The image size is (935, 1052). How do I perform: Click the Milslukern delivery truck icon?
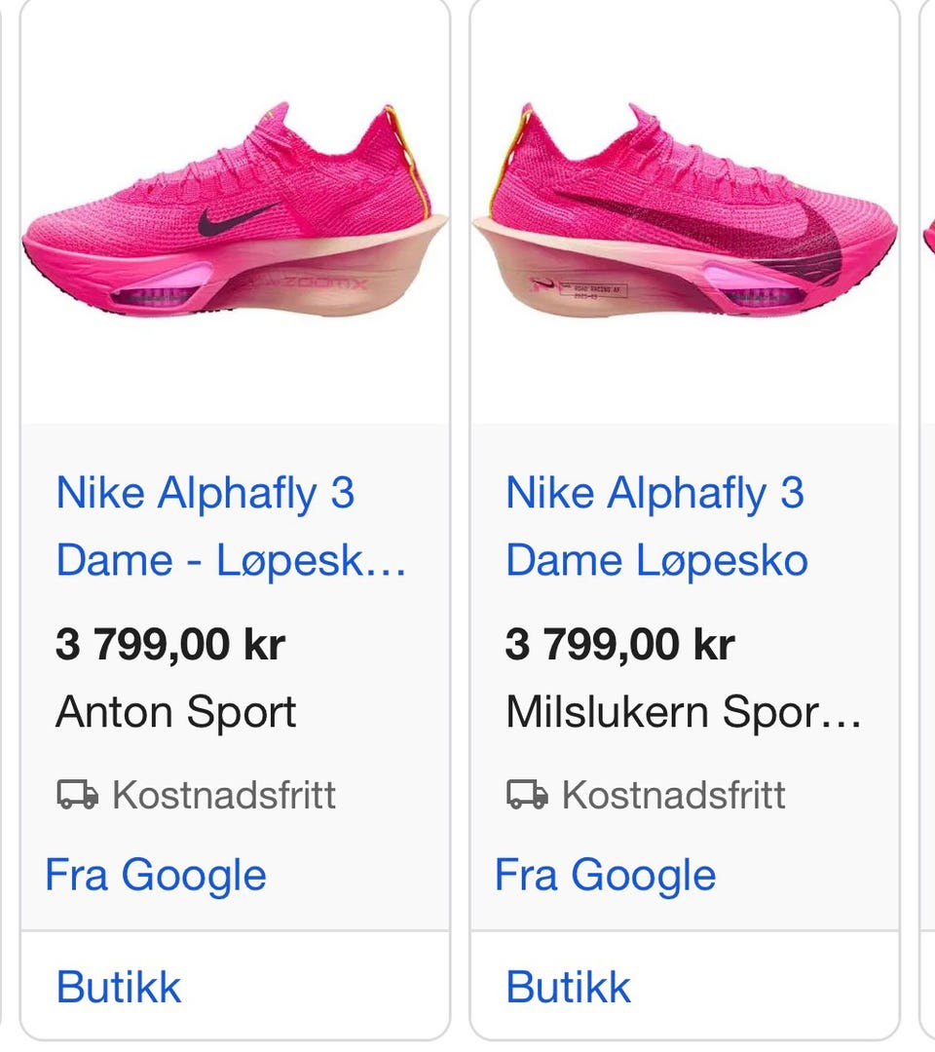(527, 795)
